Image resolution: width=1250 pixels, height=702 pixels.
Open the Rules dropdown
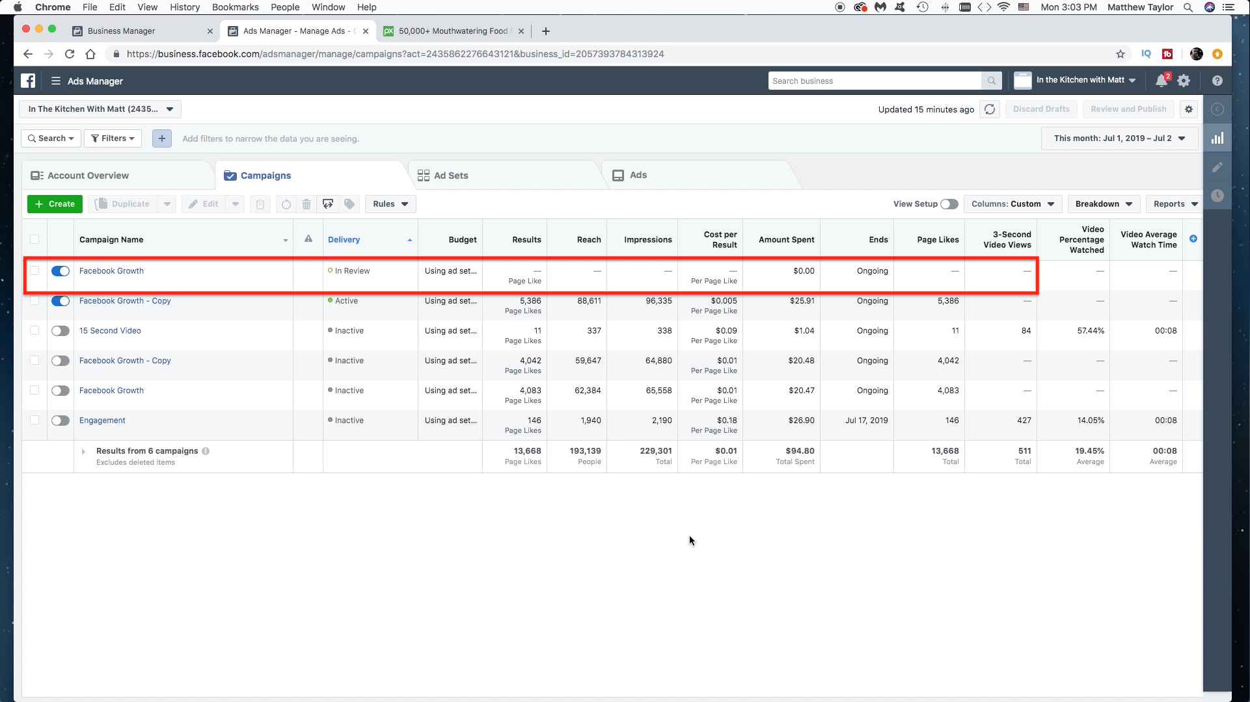coord(390,204)
